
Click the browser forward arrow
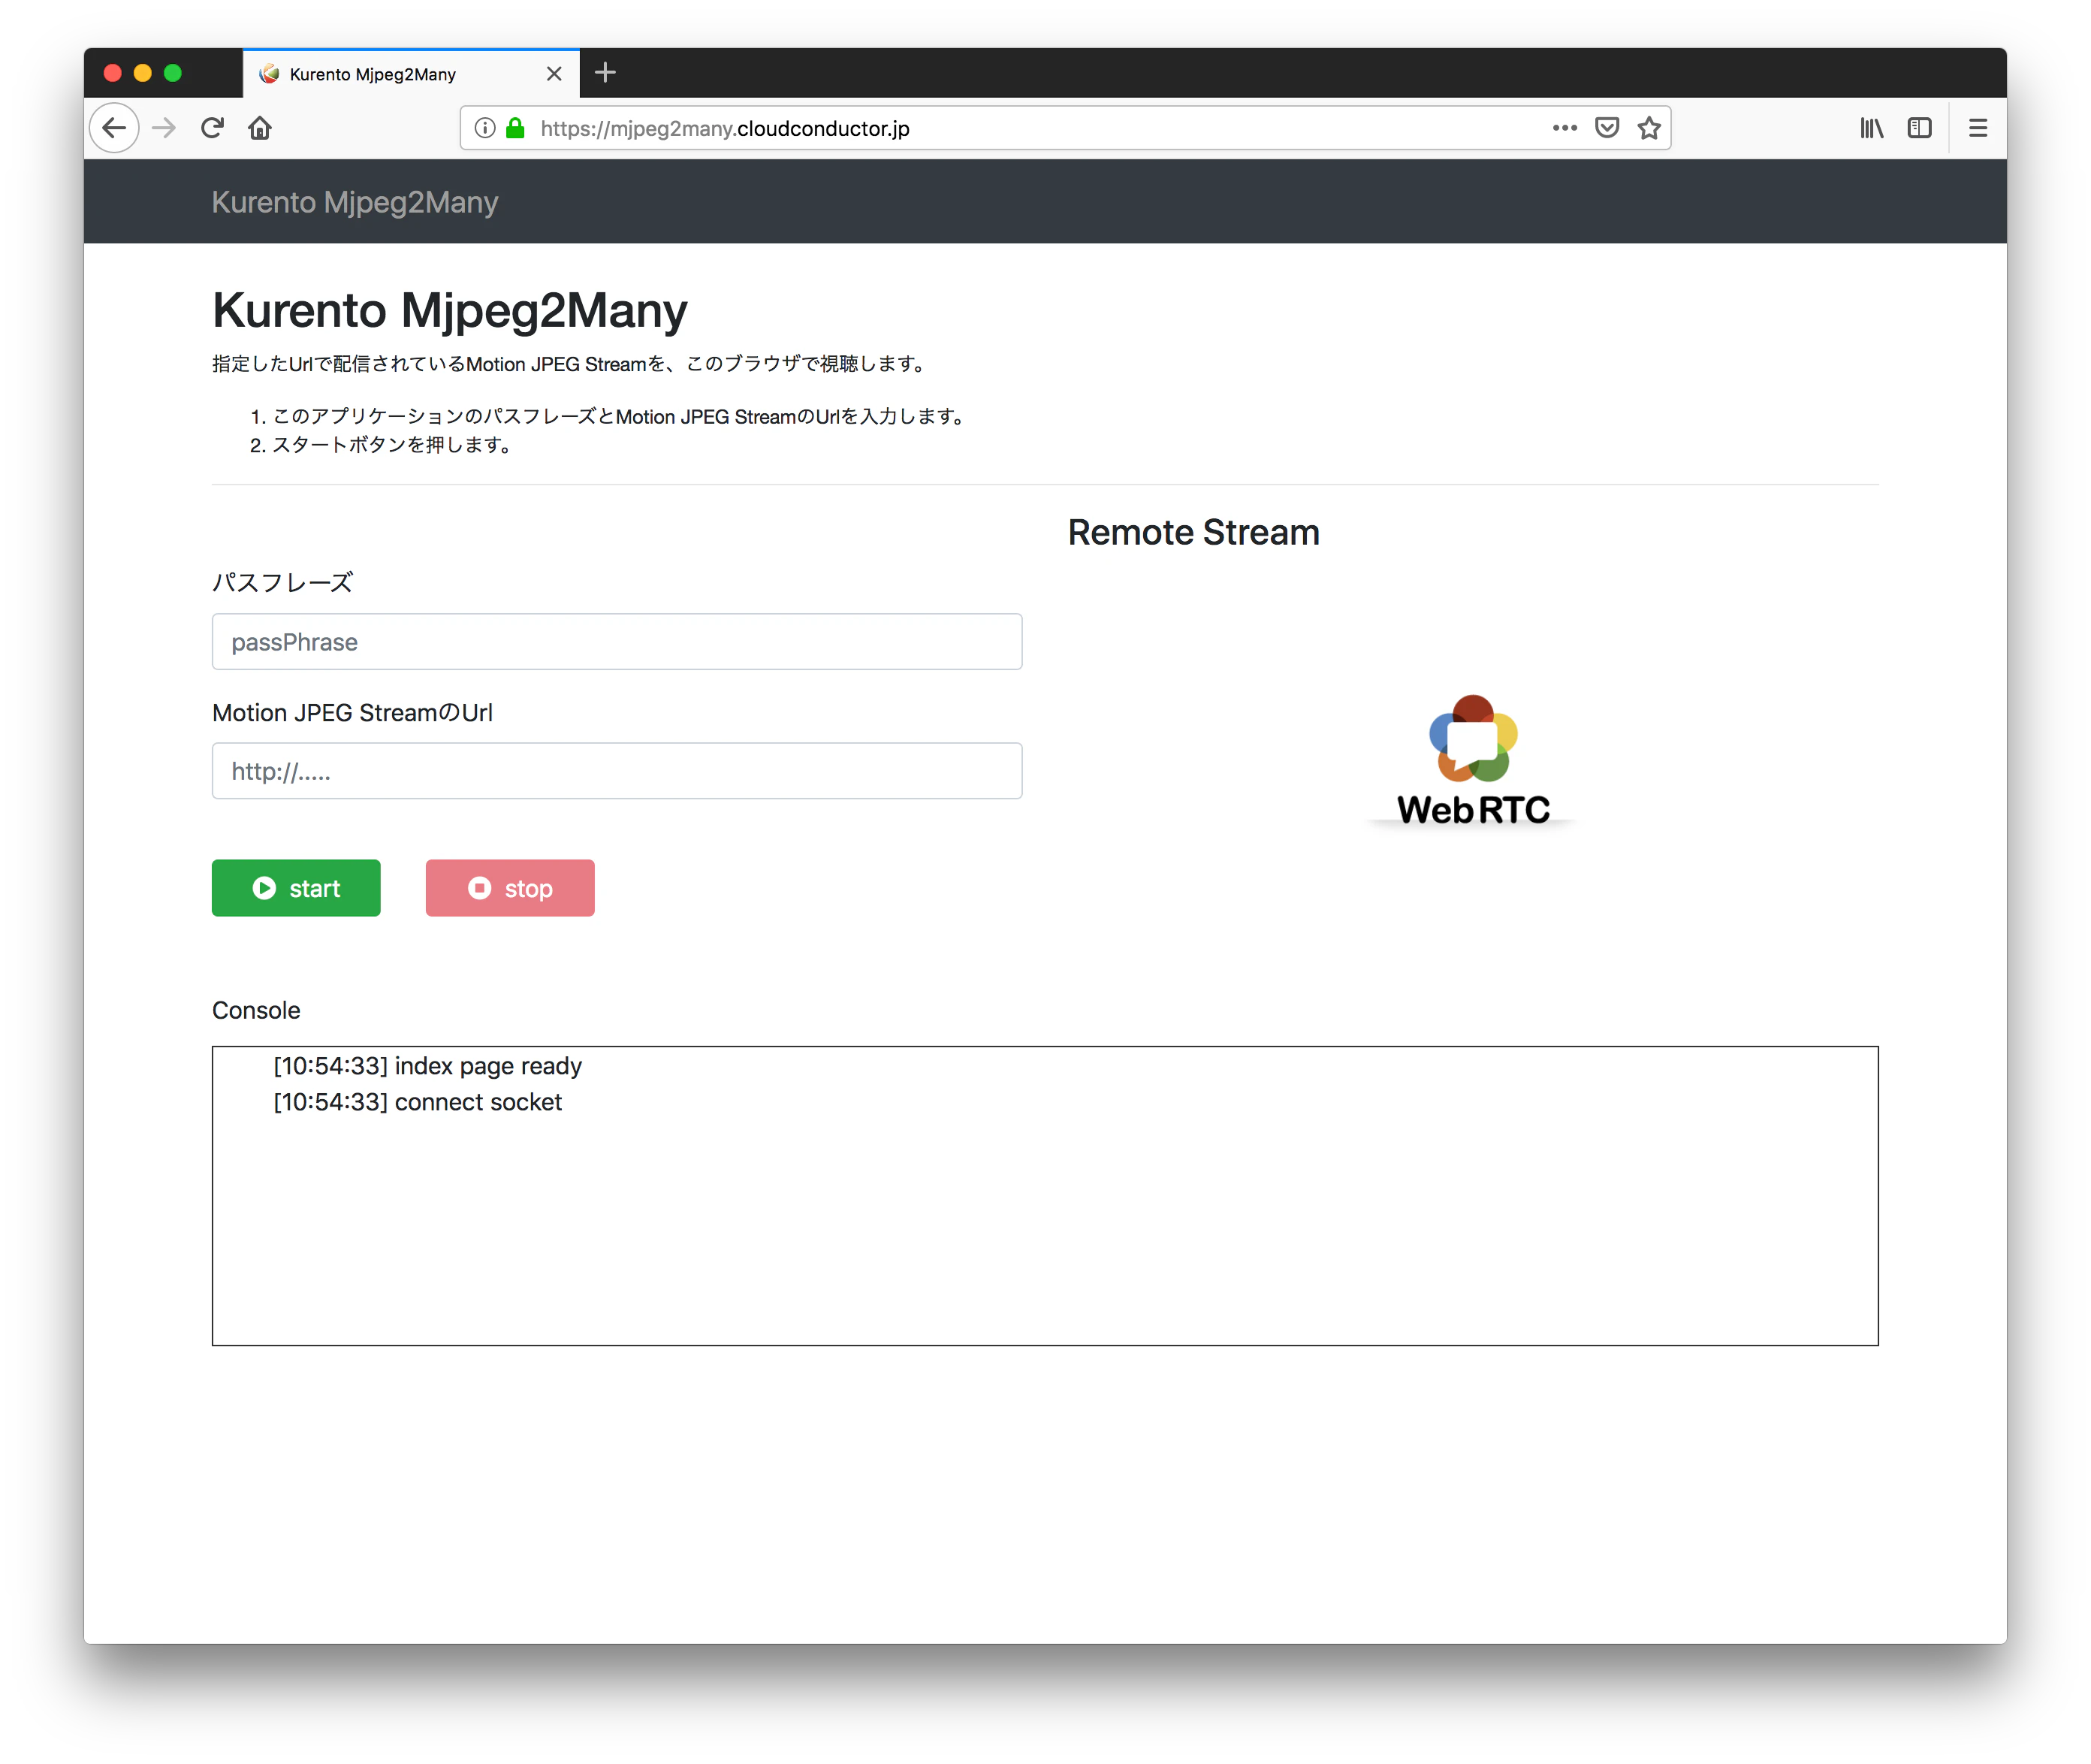164,128
